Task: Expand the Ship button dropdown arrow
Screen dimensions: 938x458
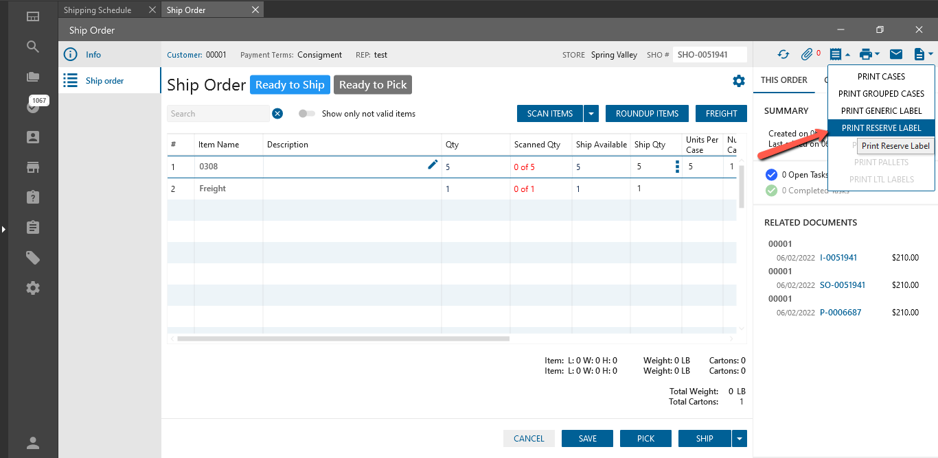Action: click(x=740, y=439)
